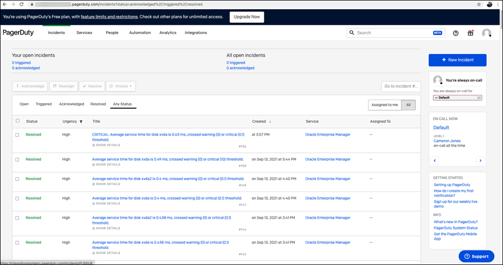This screenshot has height=265, width=503.
Task: Switch the filter to Assigned to me
Action: [384, 105]
